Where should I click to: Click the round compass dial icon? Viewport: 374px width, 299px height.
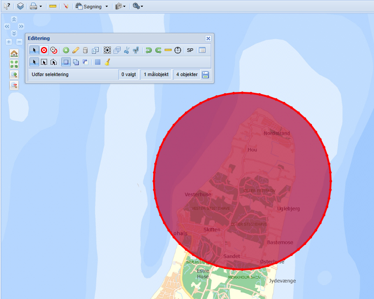pos(178,50)
